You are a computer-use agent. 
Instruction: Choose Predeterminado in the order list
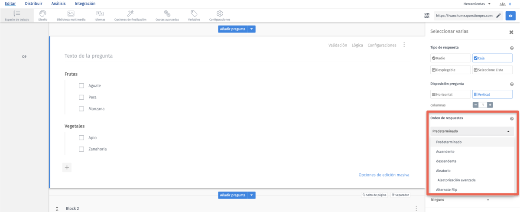tap(473, 142)
